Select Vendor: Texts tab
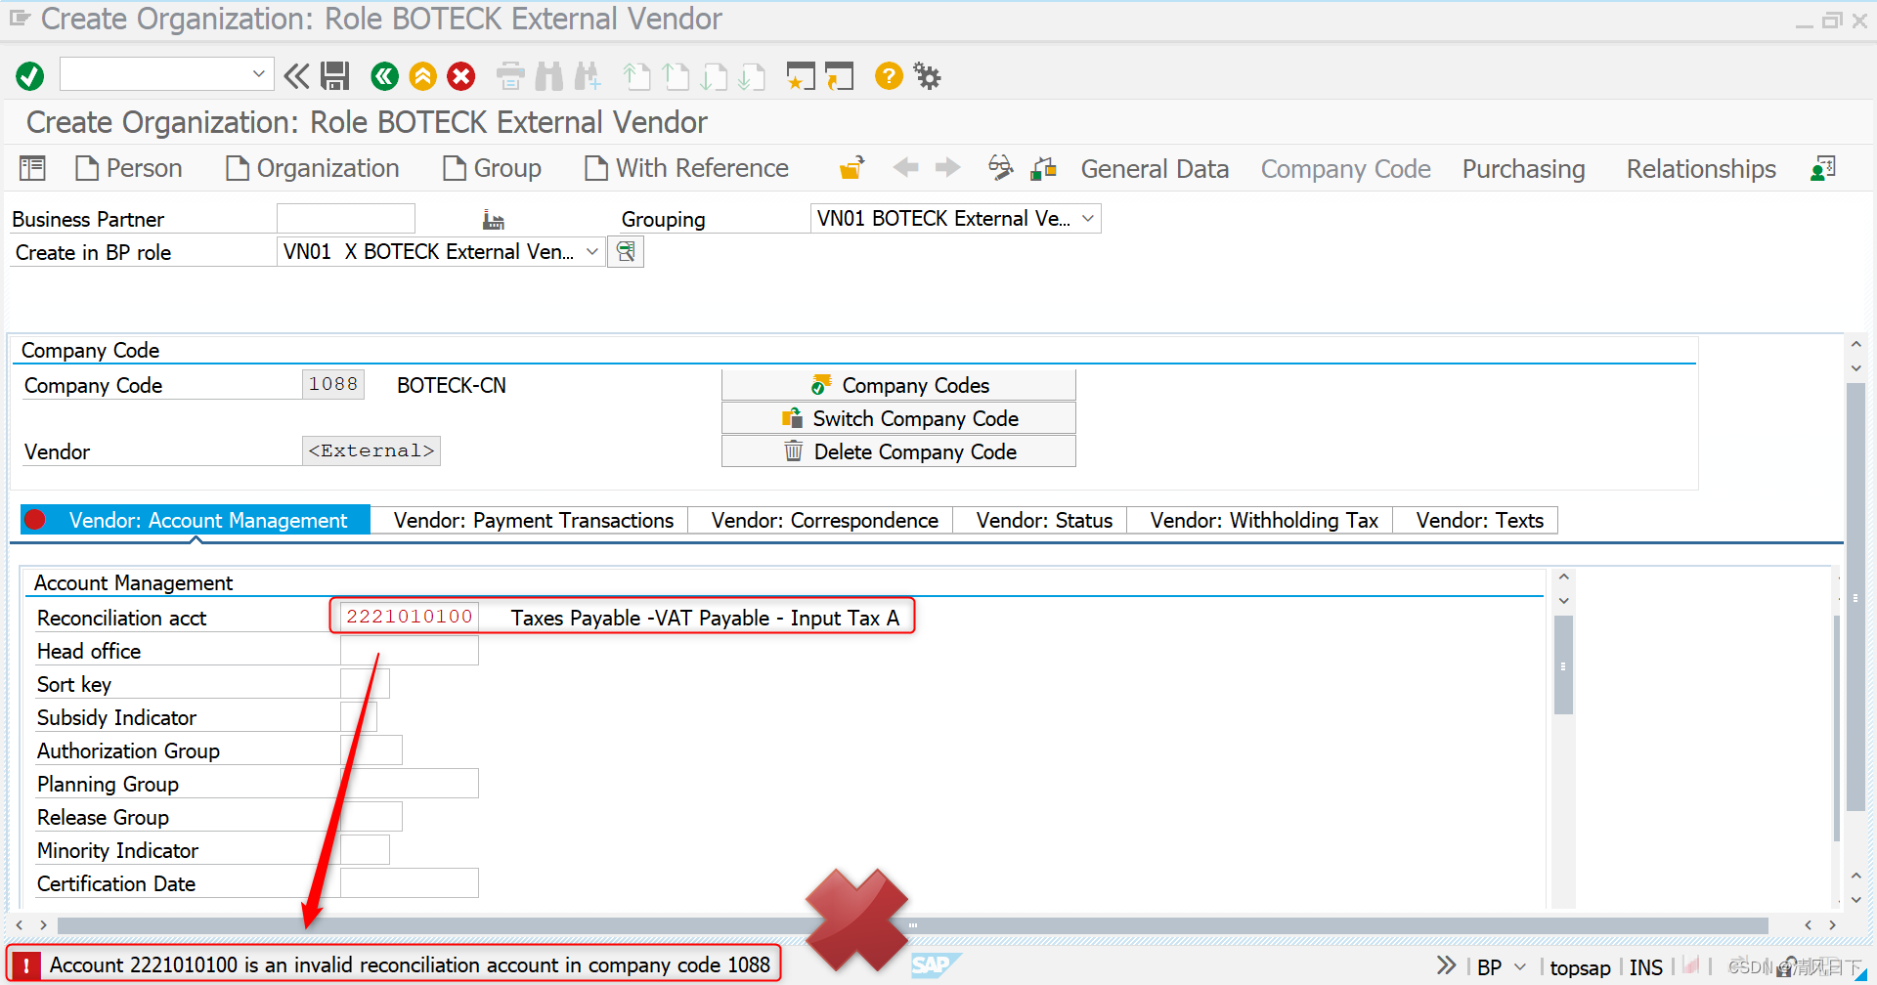Image resolution: width=1877 pixels, height=985 pixels. coord(1479,520)
